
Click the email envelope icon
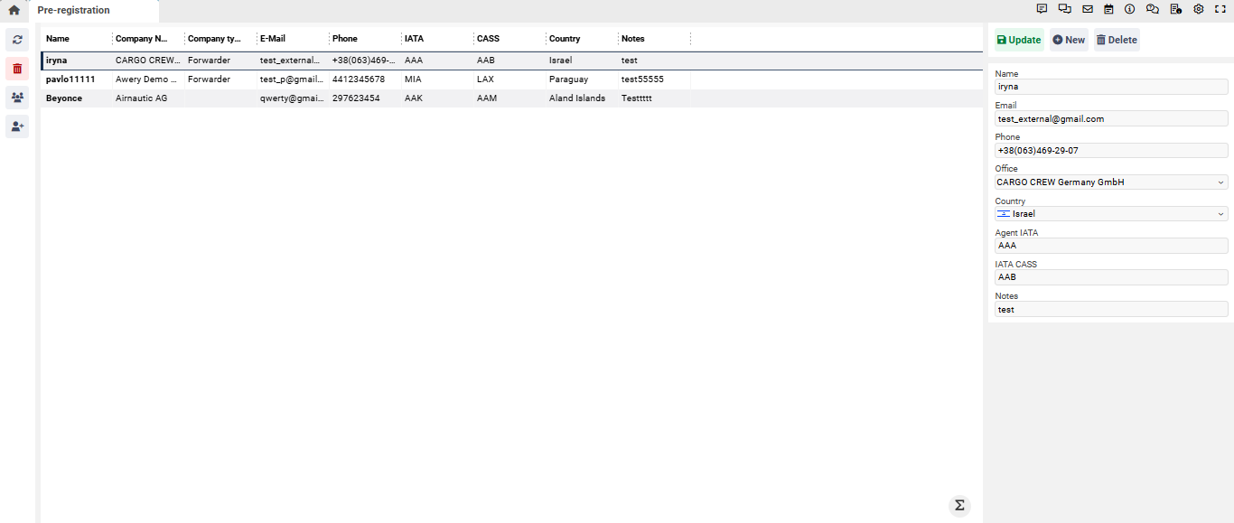click(x=1087, y=9)
